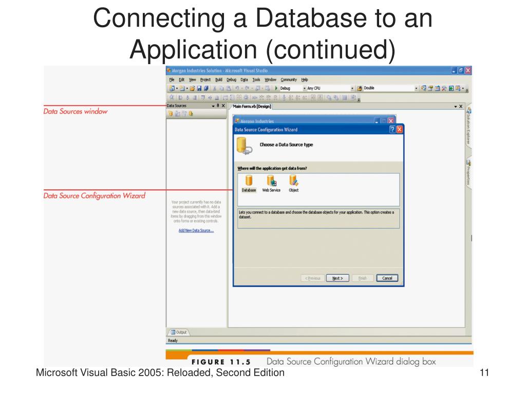Viewport: 526px width, 394px height.
Task: Open the File menu
Action: (x=172, y=80)
